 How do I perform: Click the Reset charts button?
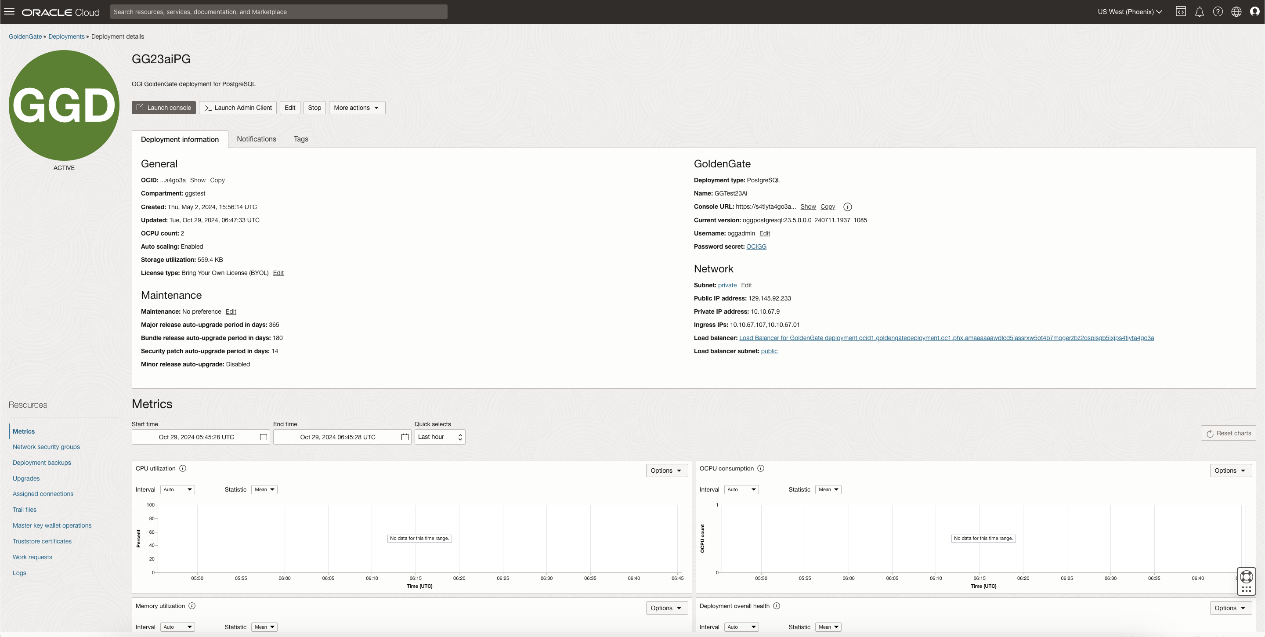coord(1228,433)
